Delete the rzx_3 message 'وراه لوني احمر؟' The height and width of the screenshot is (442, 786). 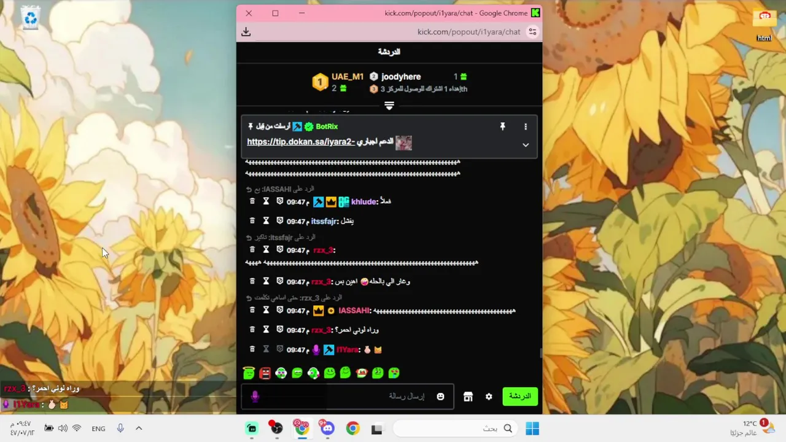pyautogui.click(x=252, y=330)
